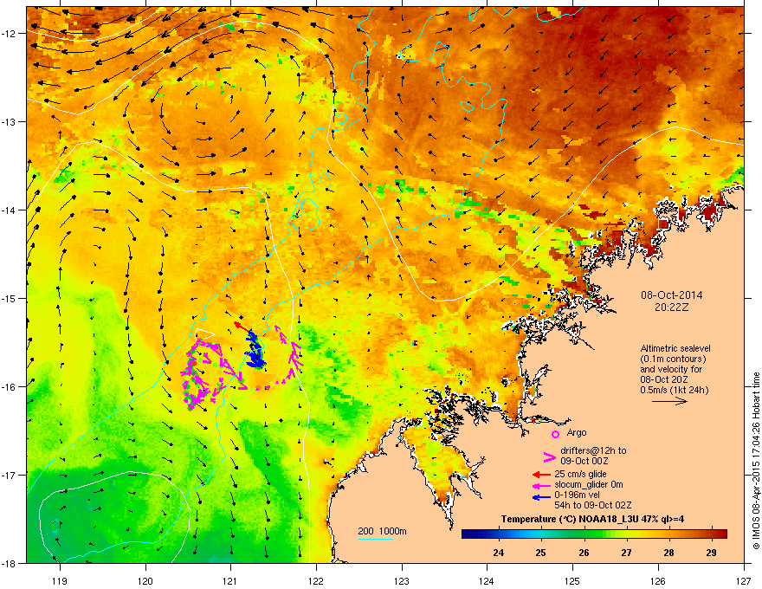Click the 'Temperature (°C) NOAA18_L3U 47% ql>=4' title
Image resolution: width=762 pixels, height=589 pixels.
[593, 519]
